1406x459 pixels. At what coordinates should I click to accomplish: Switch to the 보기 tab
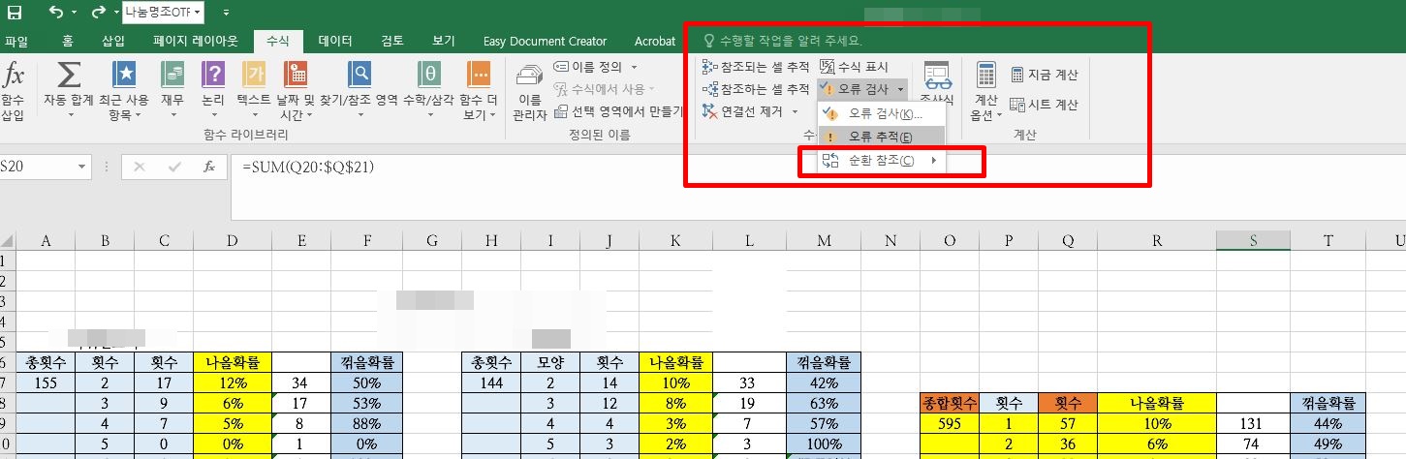pos(444,41)
